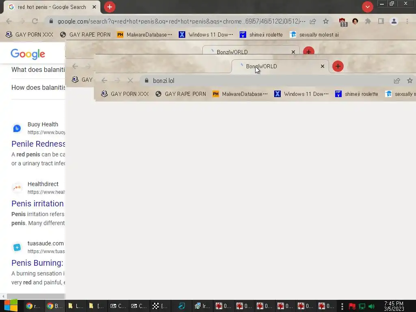Image resolution: width=416 pixels, height=312 pixels.
Task: Click the Google logo
Action: (28, 54)
